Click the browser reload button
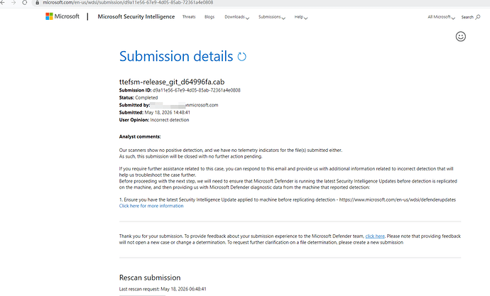Screen dimensions: 490x296 tap(25, 3)
